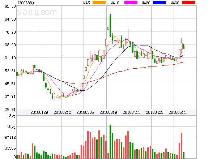Click the 33556 volume axis label
The width and height of the screenshot is (217, 159).
pyautogui.click(x=10, y=148)
